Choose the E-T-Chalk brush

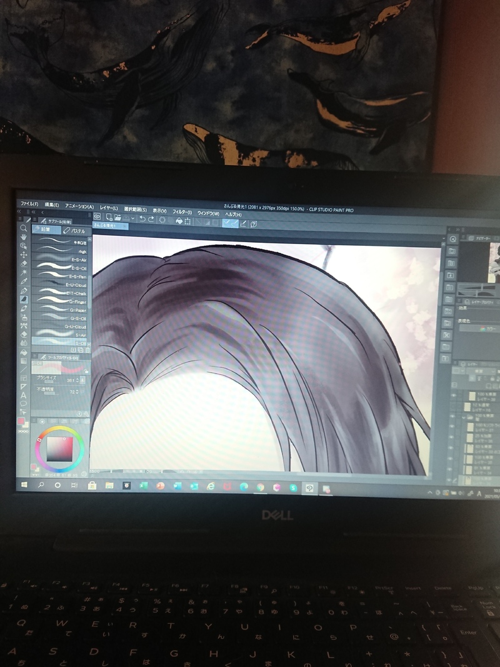tap(59, 293)
